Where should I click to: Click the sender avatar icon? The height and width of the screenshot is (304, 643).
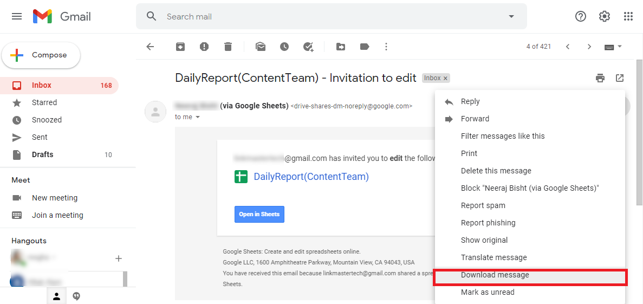point(155,112)
